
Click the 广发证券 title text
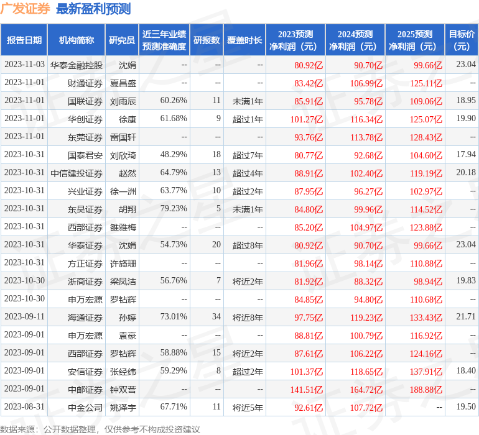pos(25,9)
